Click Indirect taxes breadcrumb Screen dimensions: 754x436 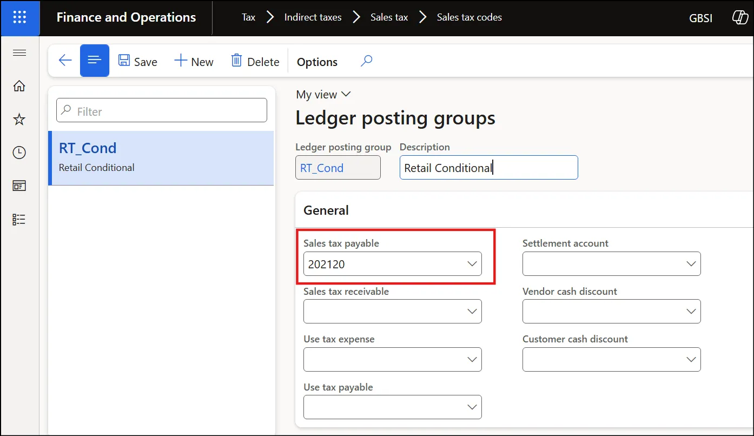pyautogui.click(x=313, y=17)
